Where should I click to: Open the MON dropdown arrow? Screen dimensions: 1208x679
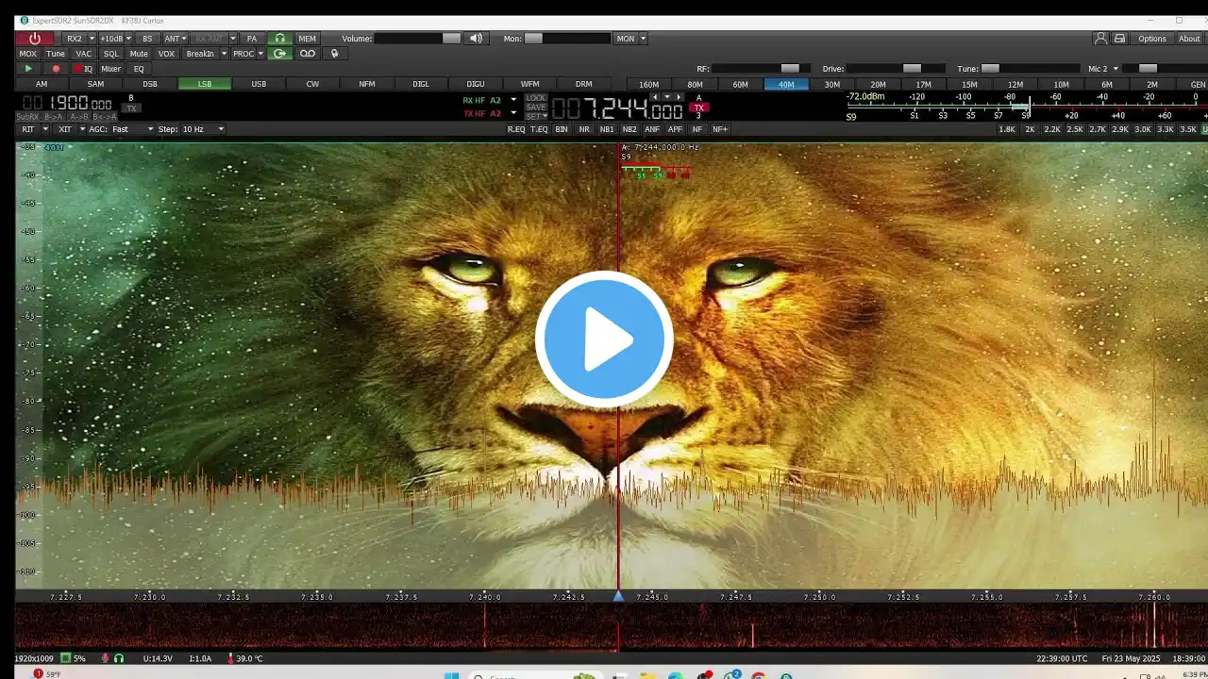(x=644, y=39)
